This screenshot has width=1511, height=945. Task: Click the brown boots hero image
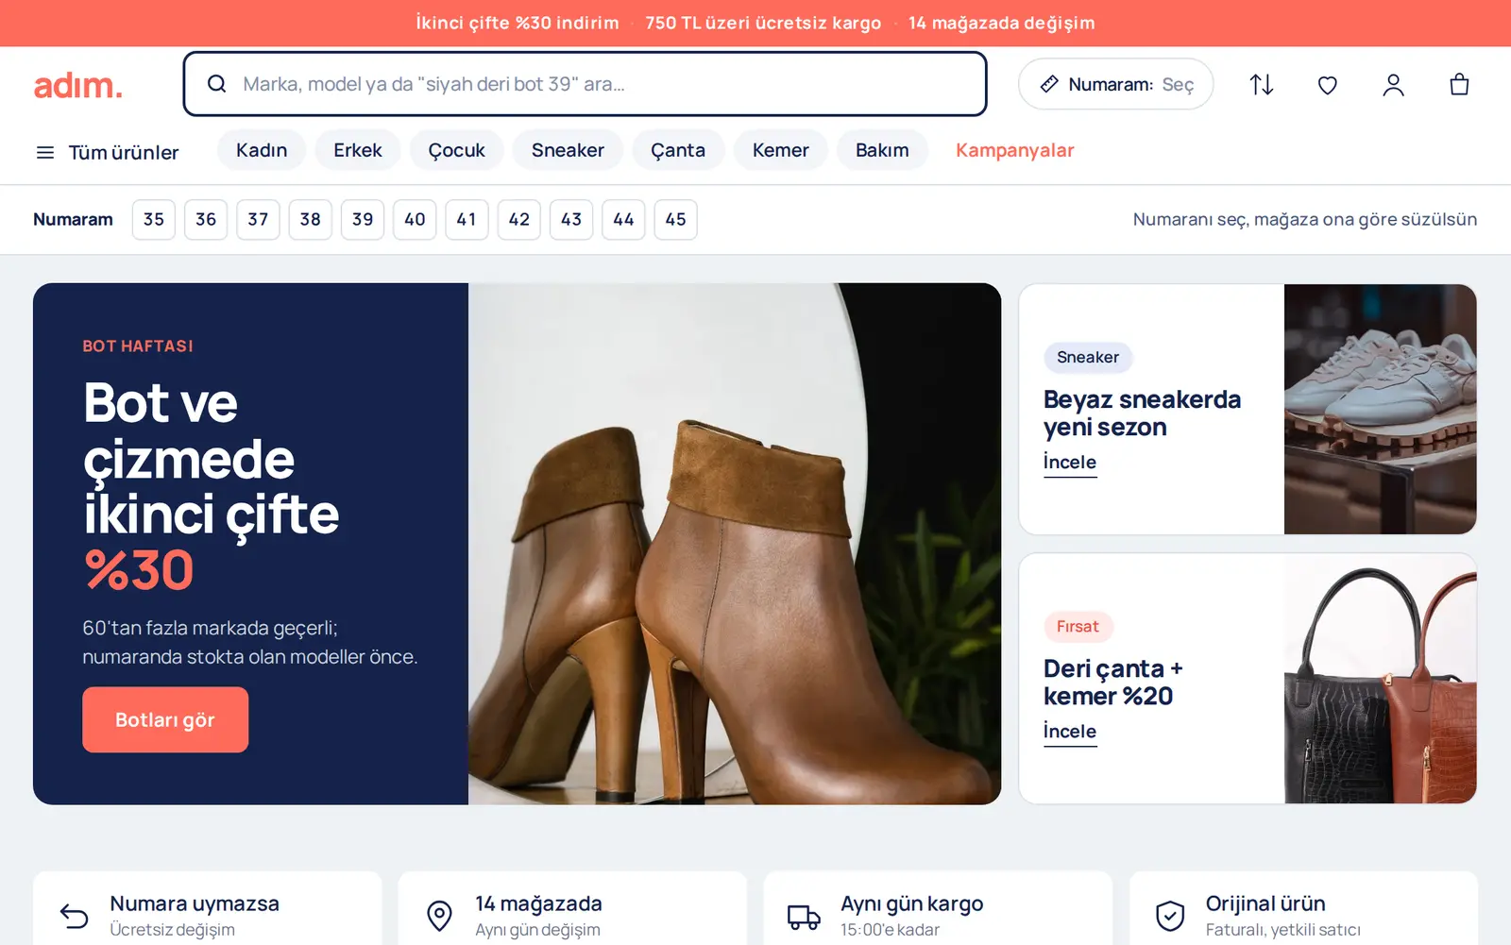pyautogui.click(x=735, y=544)
